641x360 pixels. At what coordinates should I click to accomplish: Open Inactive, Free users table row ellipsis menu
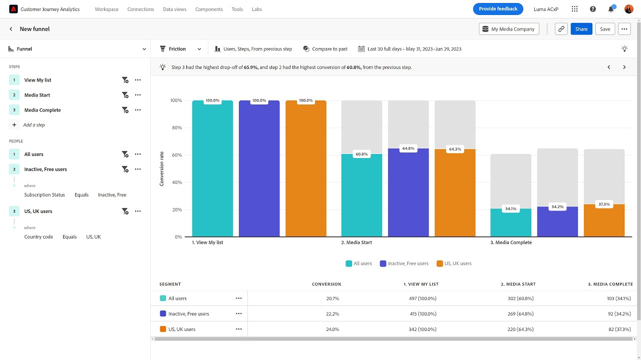pos(239,314)
